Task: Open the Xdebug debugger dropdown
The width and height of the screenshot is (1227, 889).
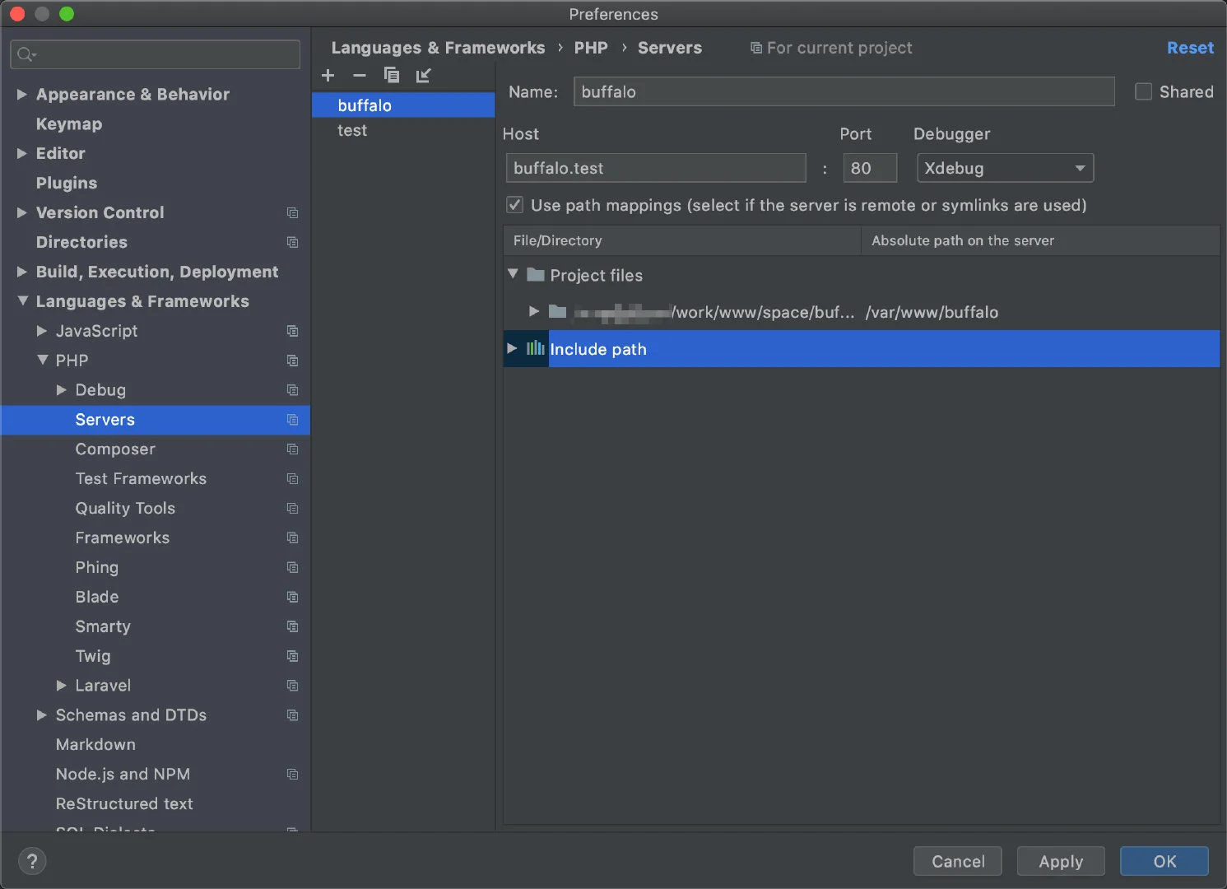Action: click(x=1005, y=169)
